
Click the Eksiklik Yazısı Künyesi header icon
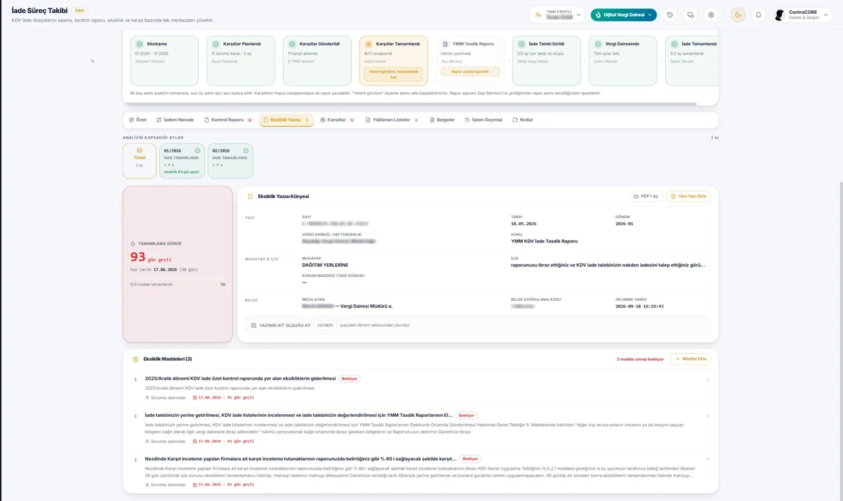250,196
